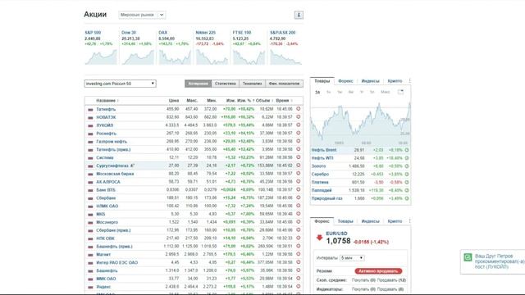Click the download icon beside the Акции heading

click(x=299, y=15)
